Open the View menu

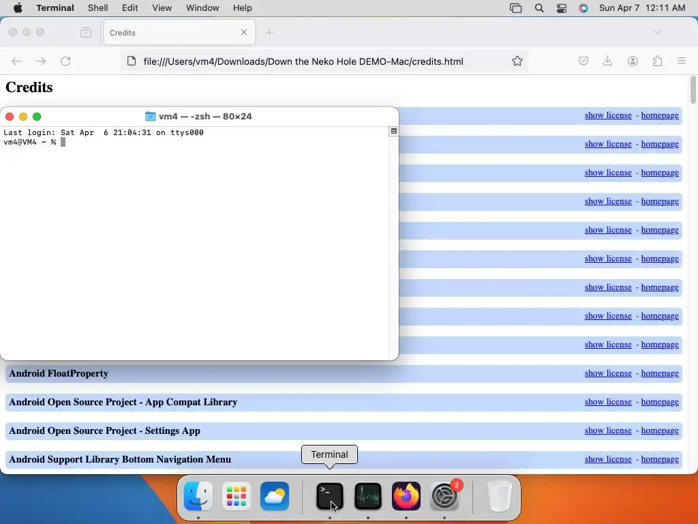tap(162, 8)
